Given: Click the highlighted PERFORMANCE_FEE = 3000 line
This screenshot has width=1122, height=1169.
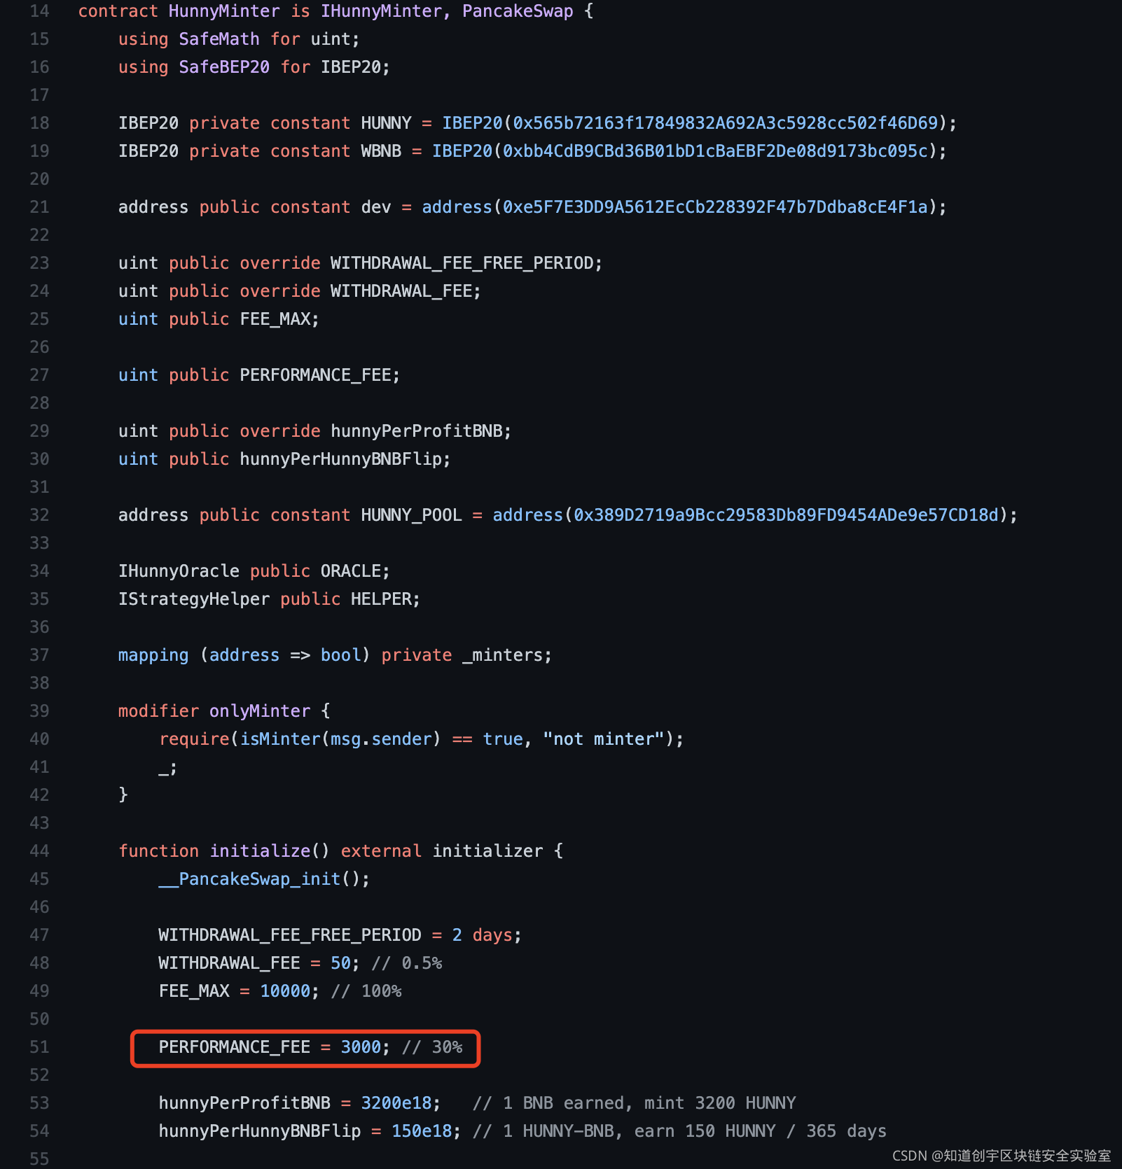Looking at the screenshot, I should pyautogui.click(x=305, y=1048).
